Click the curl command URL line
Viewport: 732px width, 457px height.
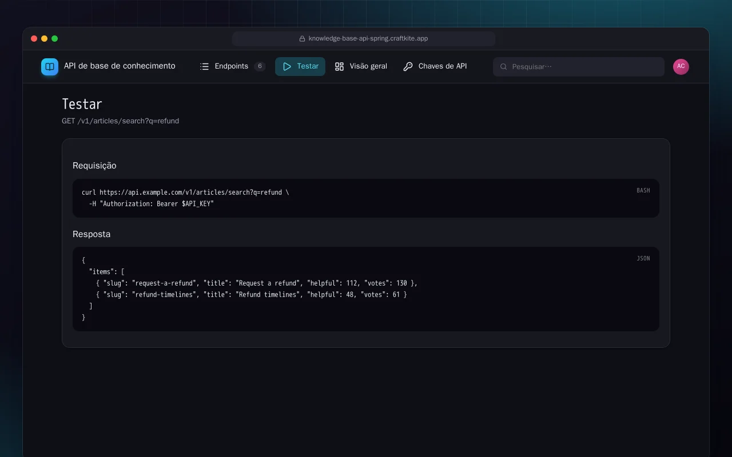(185, 193)
